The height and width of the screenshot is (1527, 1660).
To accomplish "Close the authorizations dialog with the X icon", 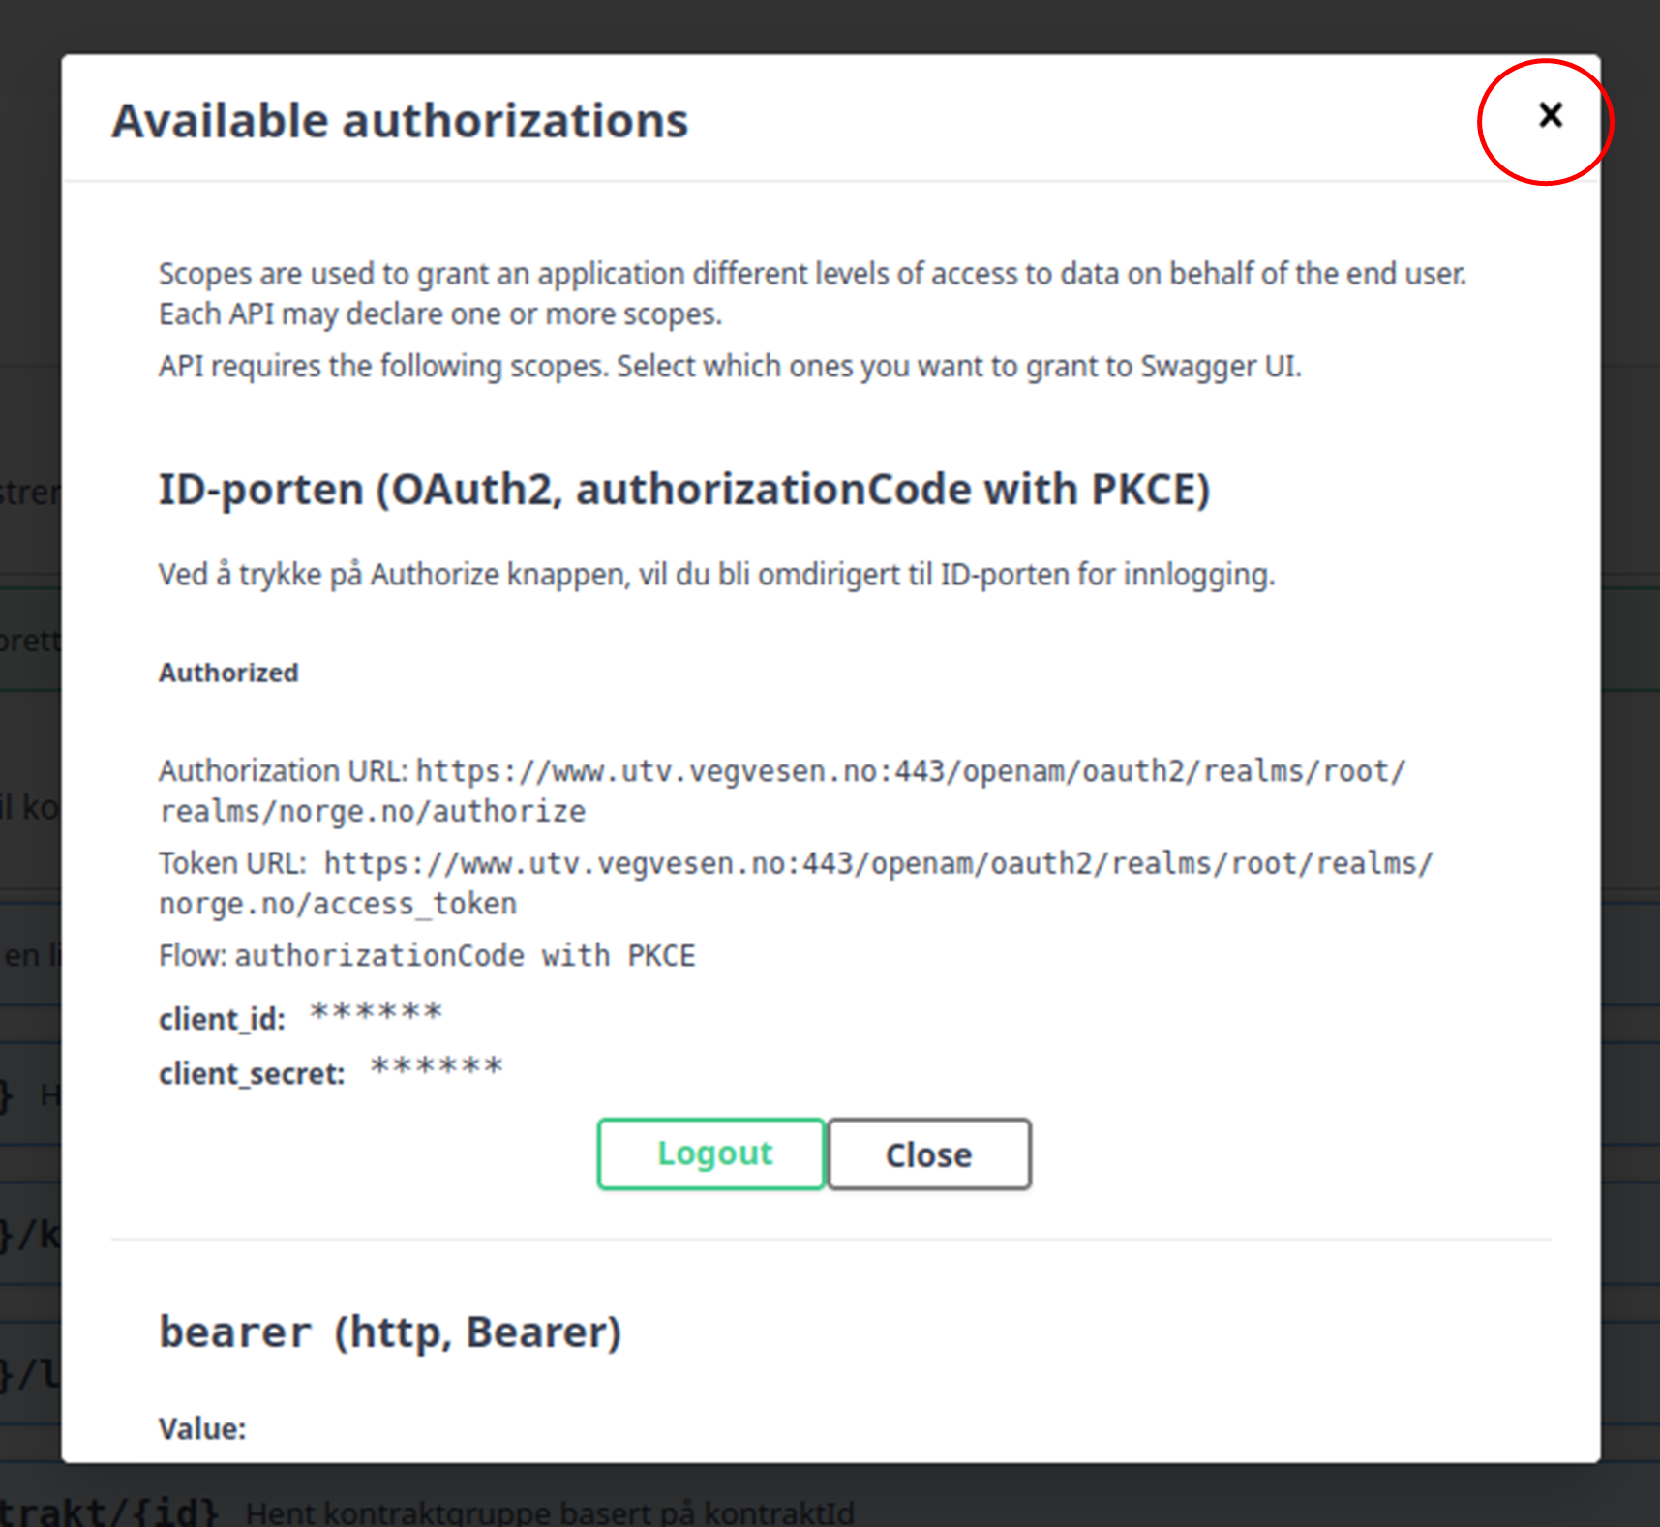I will 1550,116.
